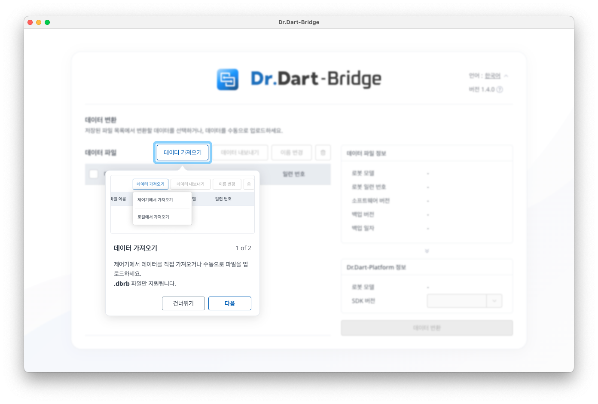Click the highlighted 데이터 가져오기 button
The image size is (598, 404).
[x=183, y=153]
